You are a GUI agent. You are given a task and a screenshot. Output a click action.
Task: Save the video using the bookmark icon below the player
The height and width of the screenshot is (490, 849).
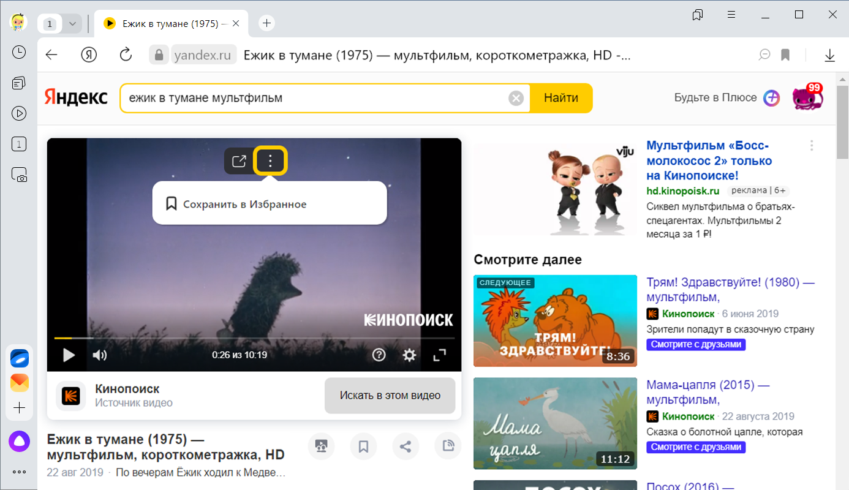(x=363, y=447)
